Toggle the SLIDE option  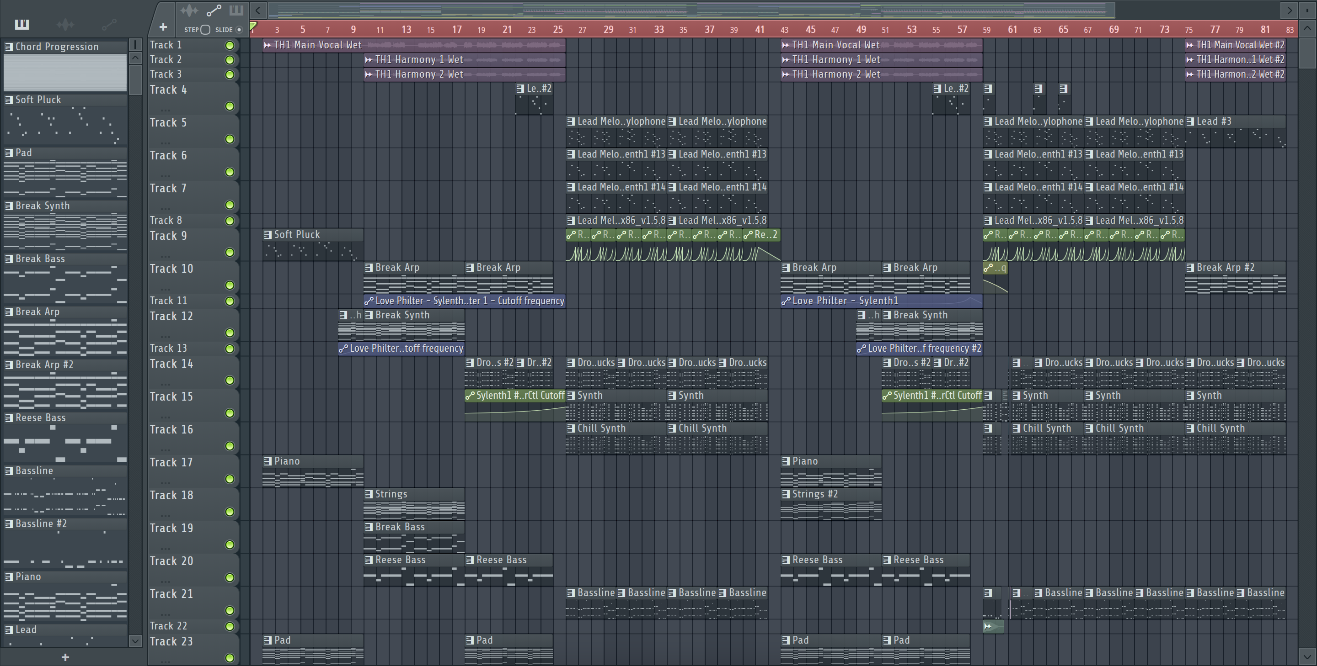[239, 30]
